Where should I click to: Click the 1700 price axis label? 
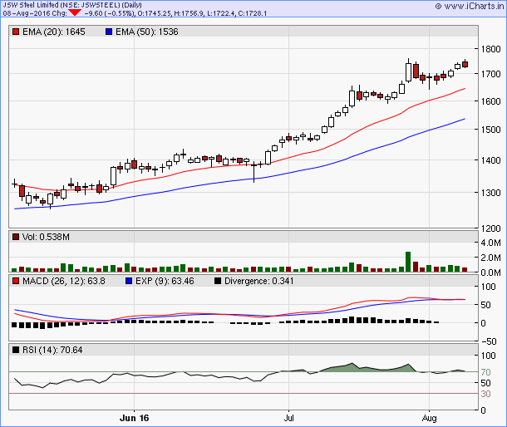click(490, 74)
